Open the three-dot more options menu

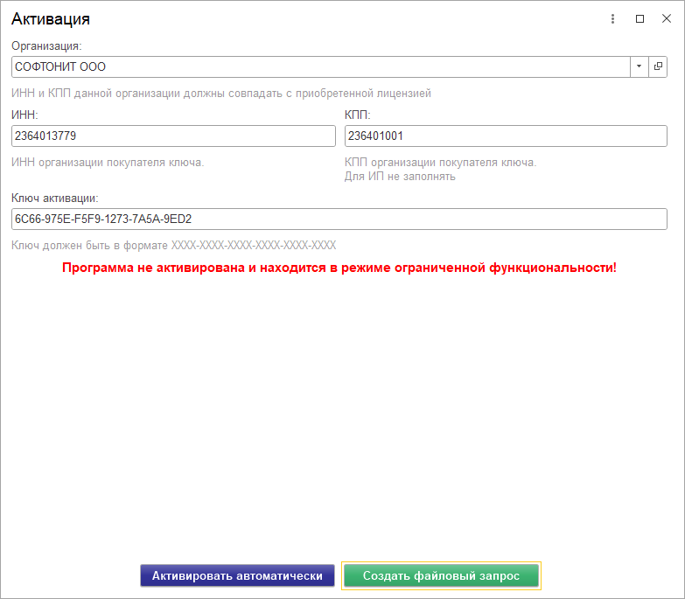coord(612,18)
